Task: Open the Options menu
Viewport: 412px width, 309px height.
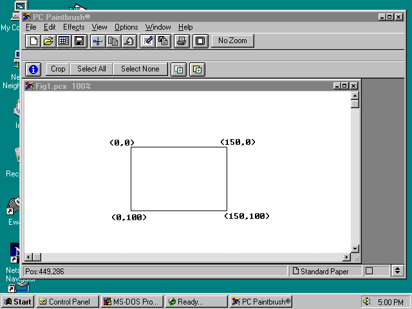Action: click(126, 27)
